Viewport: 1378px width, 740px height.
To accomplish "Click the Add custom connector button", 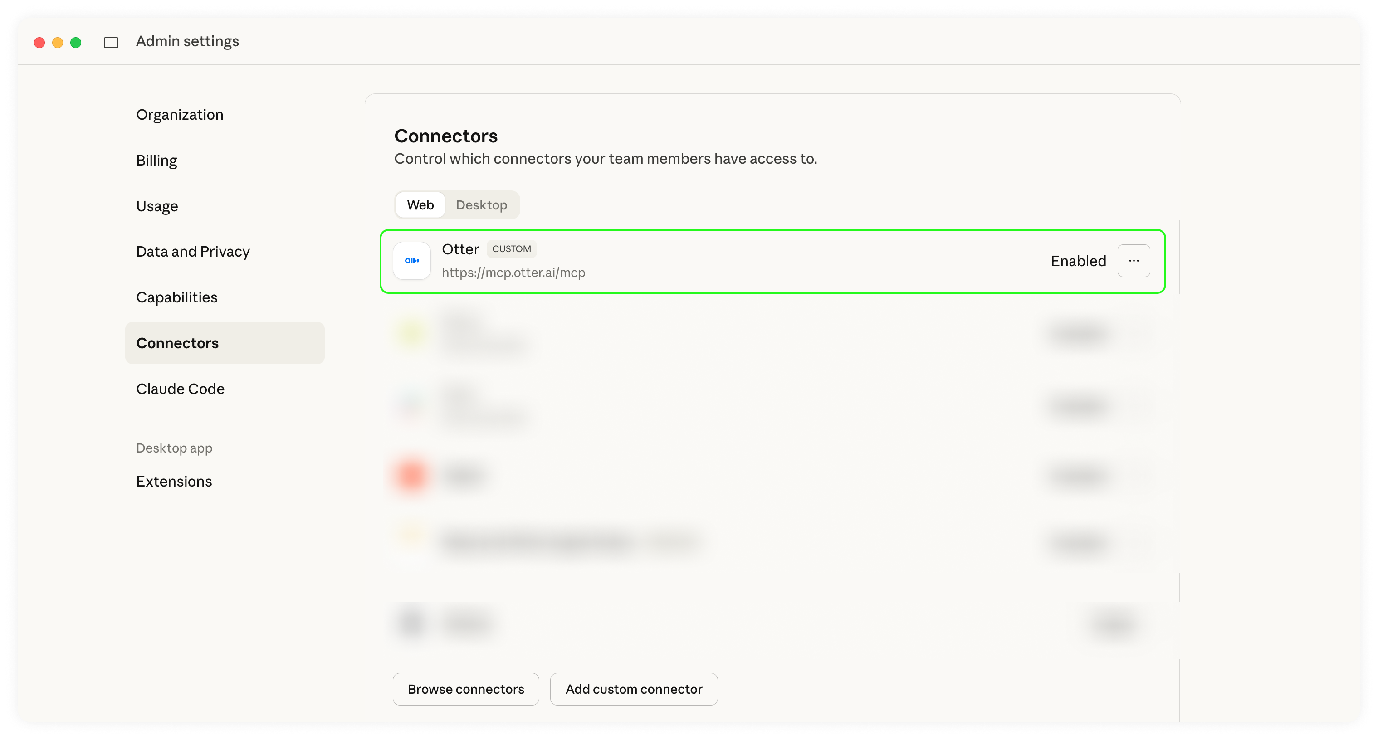I will pyautogui.click(x=633, y=689).
